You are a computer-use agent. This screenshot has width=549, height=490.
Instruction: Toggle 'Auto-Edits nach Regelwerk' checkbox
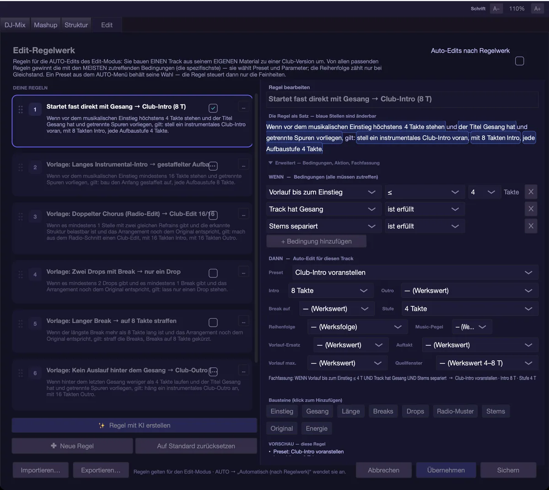pos(520,61)
